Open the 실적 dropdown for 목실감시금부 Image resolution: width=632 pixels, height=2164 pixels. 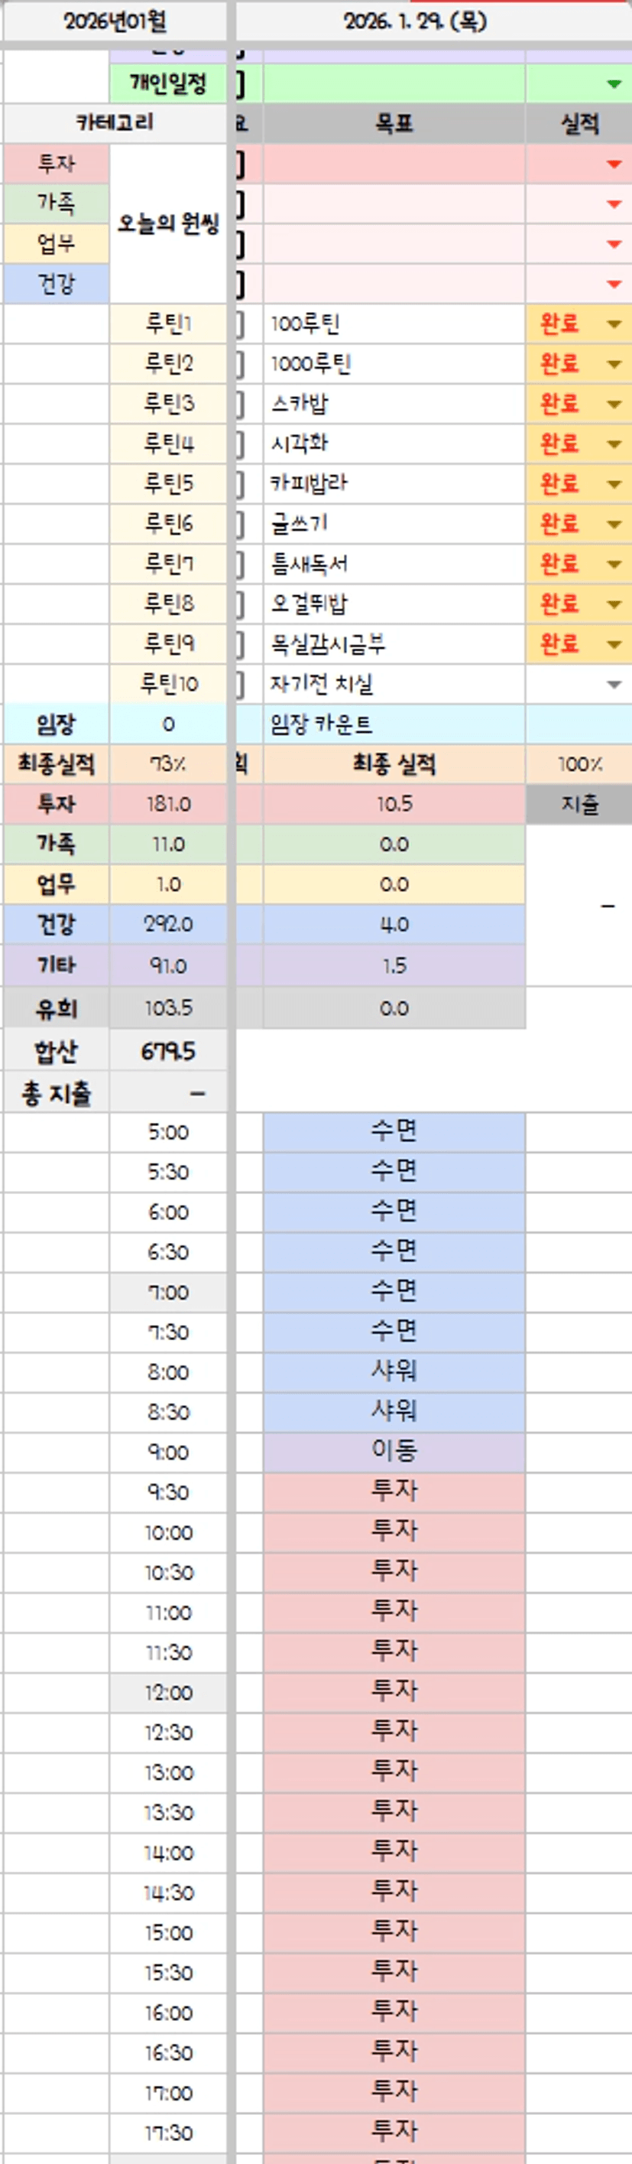pyautogui.click(x=614, y=644)
